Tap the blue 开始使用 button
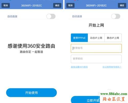The height and width of the screenshot is (103, 128). pyautogui.click(x=31, y=93)
